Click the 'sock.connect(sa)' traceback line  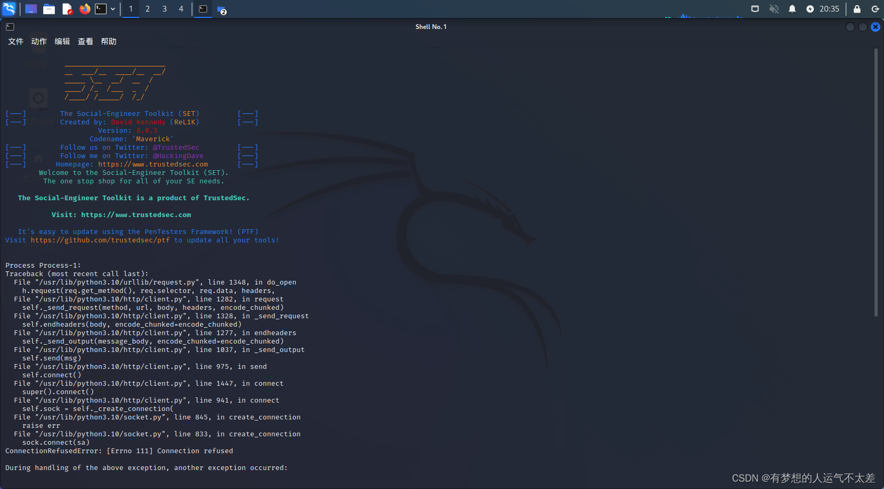(x=56, y=443)
